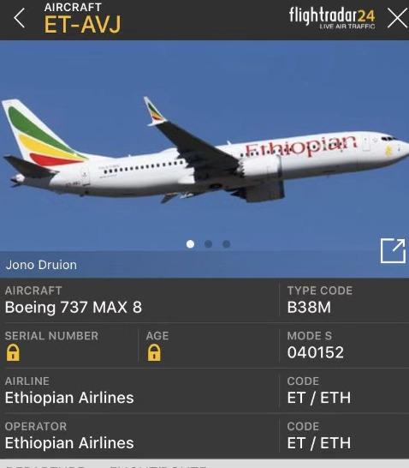Open Ethiopian Airlines under Operator
The height and width of the screenshot is (468, 409).
[69, 443]
